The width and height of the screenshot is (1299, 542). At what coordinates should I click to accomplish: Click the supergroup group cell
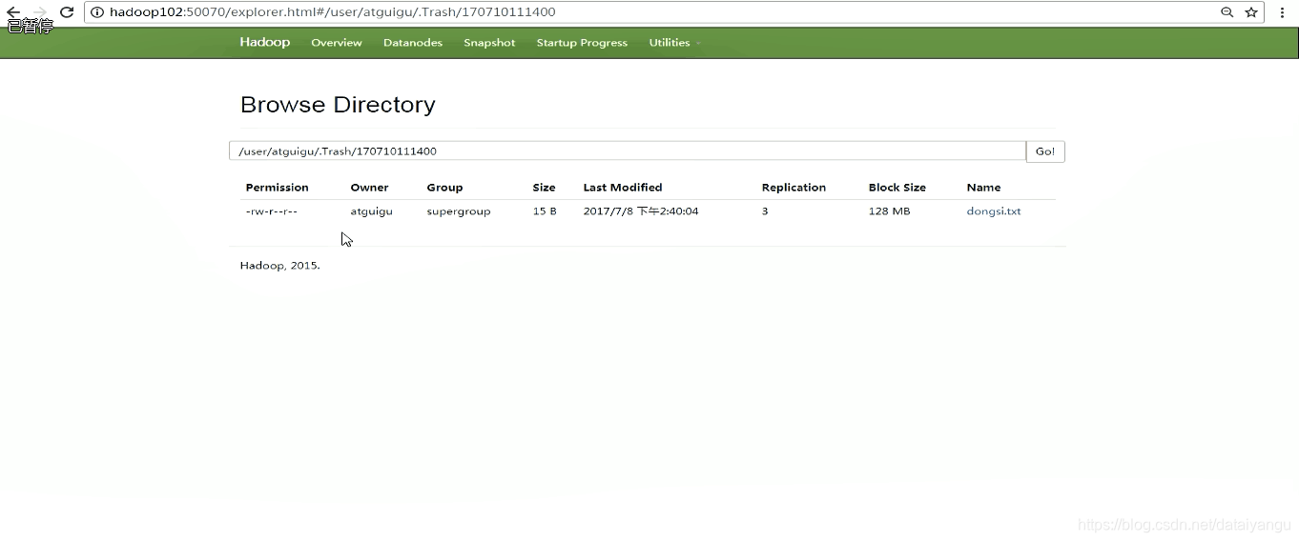[x=459, y=211]
